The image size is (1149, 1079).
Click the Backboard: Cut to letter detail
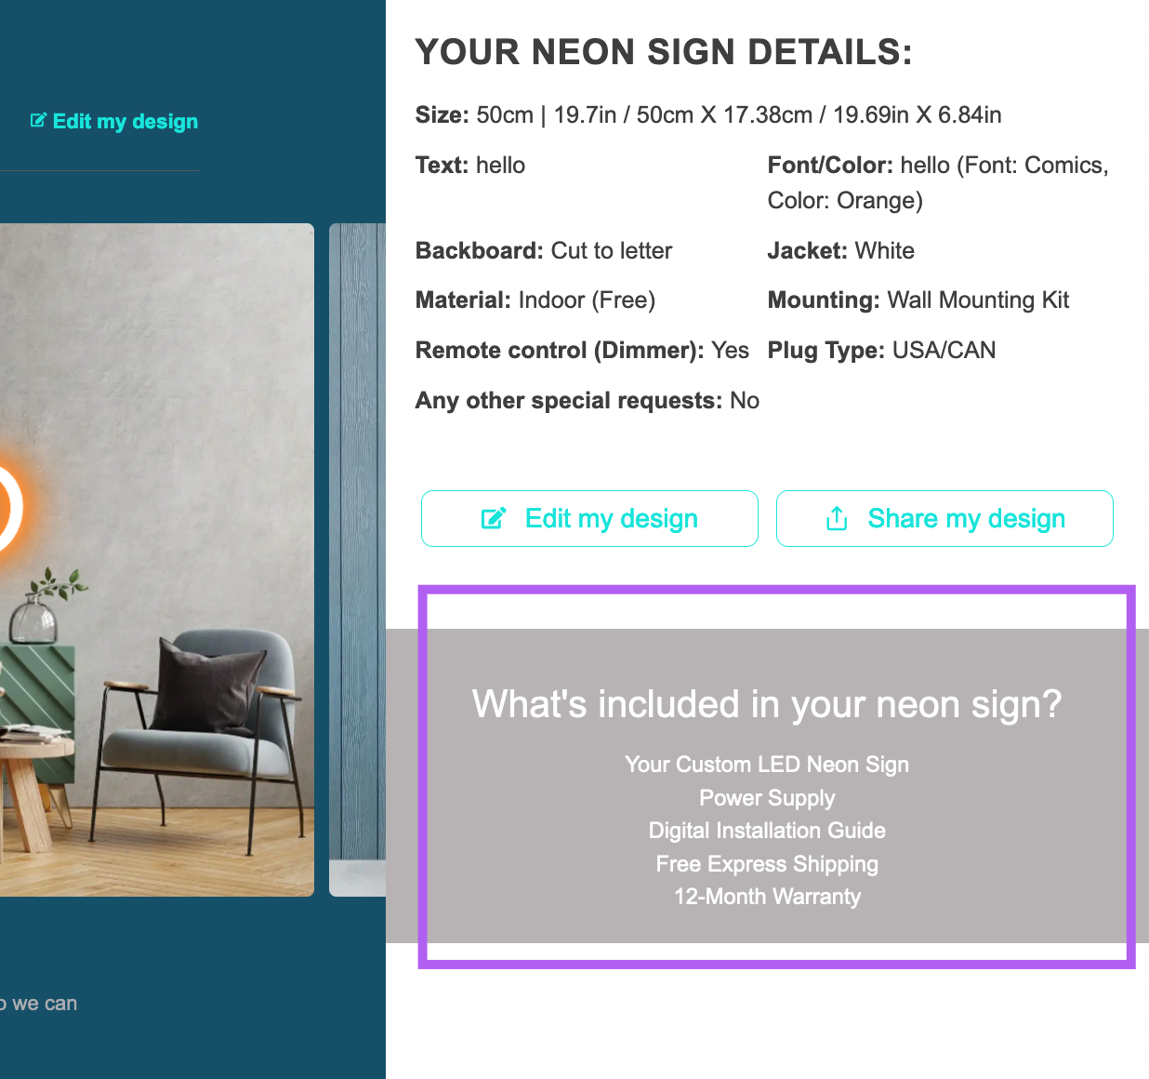(543, 251)
